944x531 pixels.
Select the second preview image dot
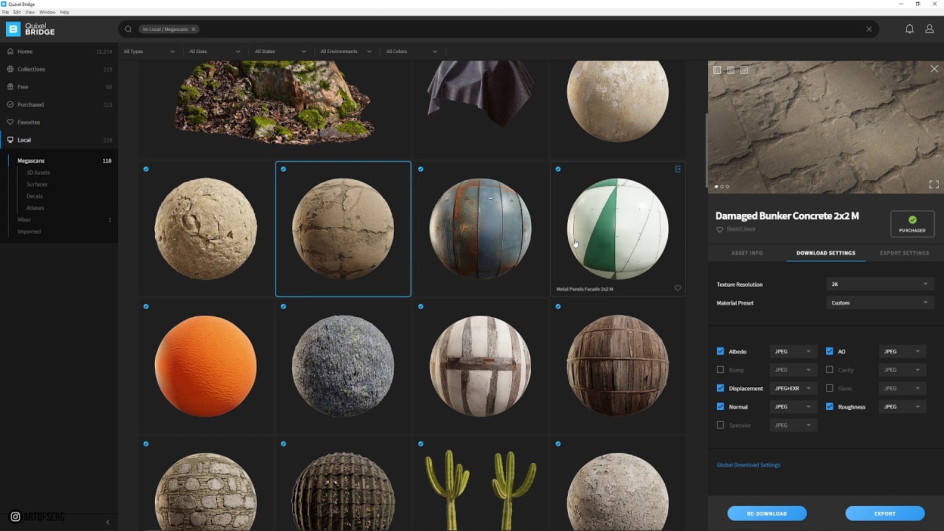tap(721, 187)
